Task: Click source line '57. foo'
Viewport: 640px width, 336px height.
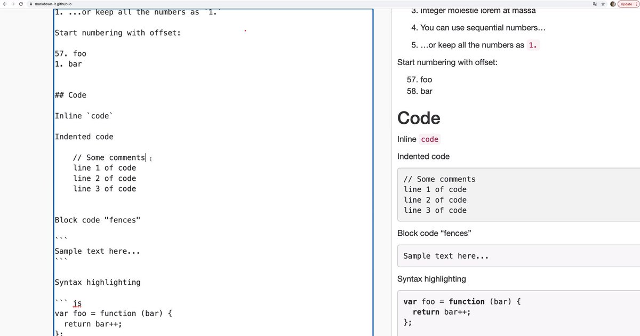Action: click(x=70, y=53)
